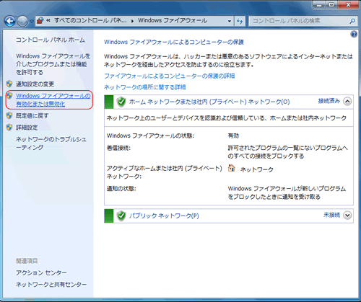The width and height of the screenshot is (361, 302).
Task: Open the address bar history dropdown
Action: (x=230, y=22)
